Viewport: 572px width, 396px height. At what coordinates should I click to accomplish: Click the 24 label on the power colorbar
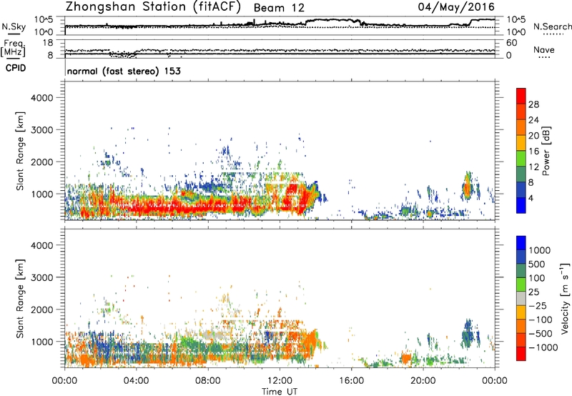tap(533, 120)
